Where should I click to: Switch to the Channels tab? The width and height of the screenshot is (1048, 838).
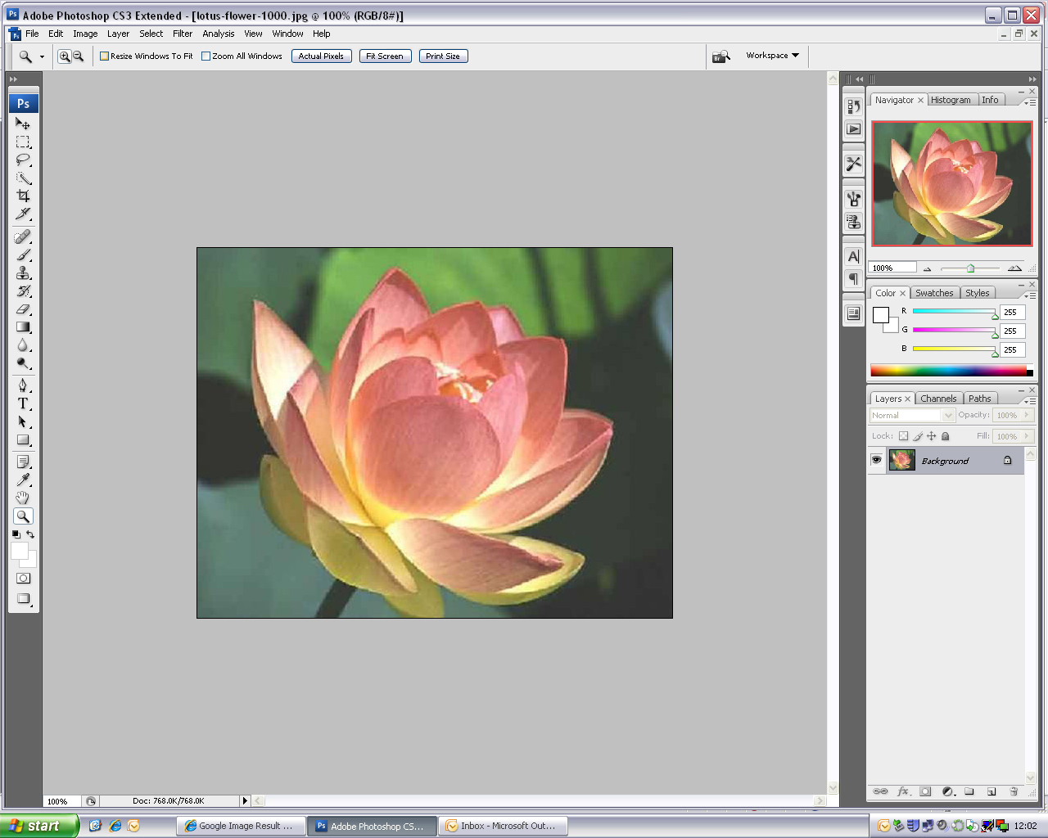938,399
